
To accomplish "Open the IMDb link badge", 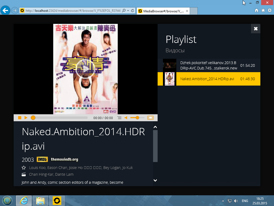I will (42, 159).
